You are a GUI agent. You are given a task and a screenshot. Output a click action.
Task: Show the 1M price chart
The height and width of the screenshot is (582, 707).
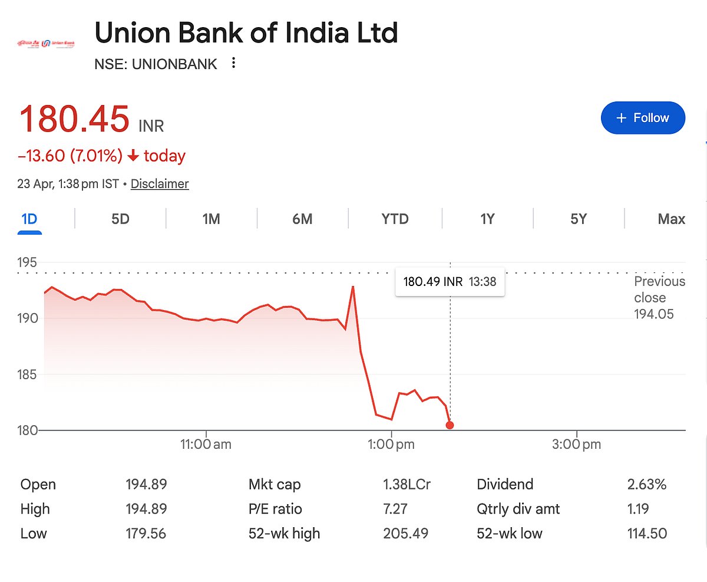tap(211, 219)
